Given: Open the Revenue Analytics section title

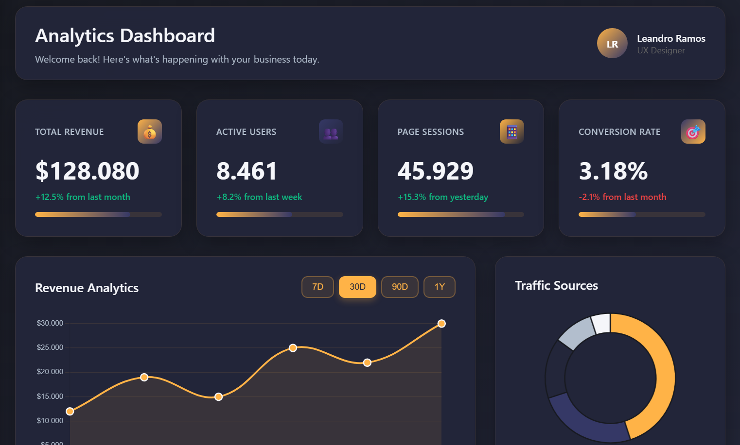Looking at the screenshot, I should (87, 288).
